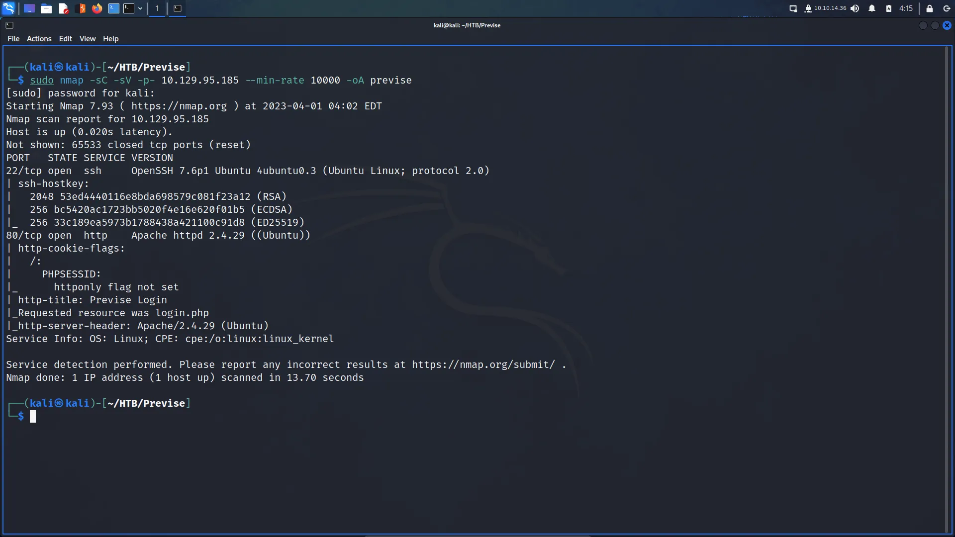The image size is (955, 537).
Task: Close the terminal window
Action: (947, 25)
